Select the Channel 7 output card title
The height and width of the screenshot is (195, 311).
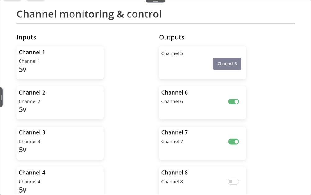coord(174,132)
